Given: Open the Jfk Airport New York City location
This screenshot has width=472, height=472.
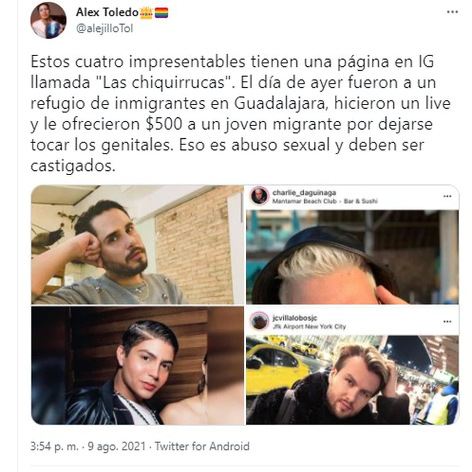Looking at the screenshot, I should (309, 326).
